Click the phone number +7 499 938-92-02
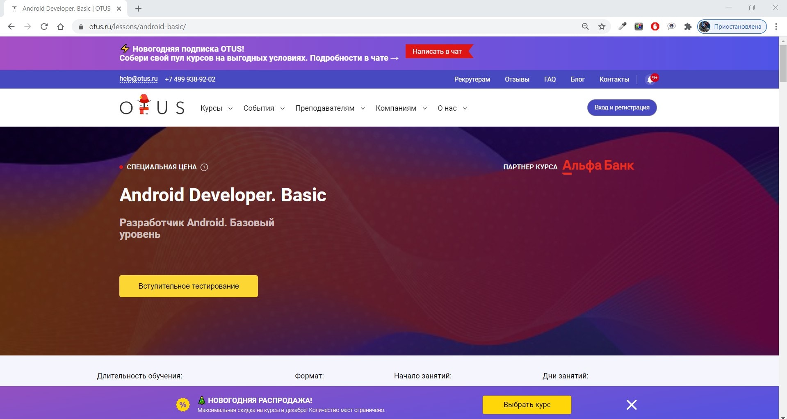The width and height of the screenshot is (787, 419). (x=190, y=79)
